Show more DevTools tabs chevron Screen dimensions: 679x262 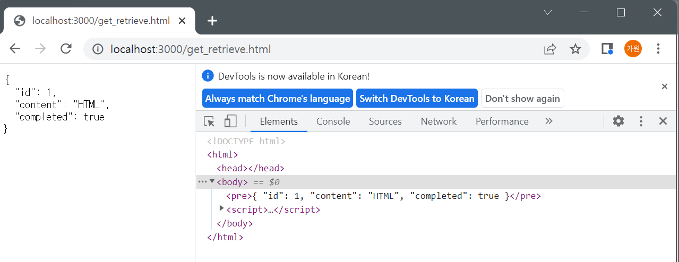click(549, 121)
